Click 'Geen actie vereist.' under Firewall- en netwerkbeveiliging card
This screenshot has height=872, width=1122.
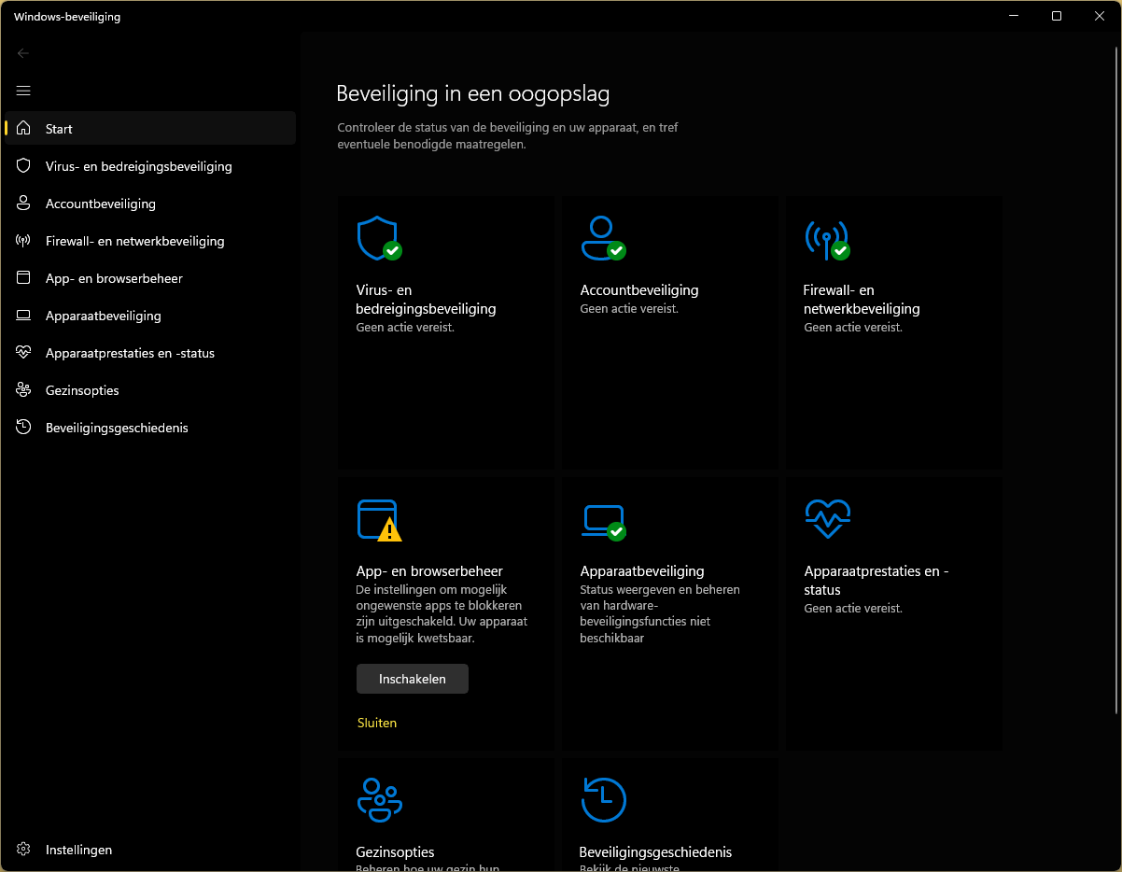853,328
